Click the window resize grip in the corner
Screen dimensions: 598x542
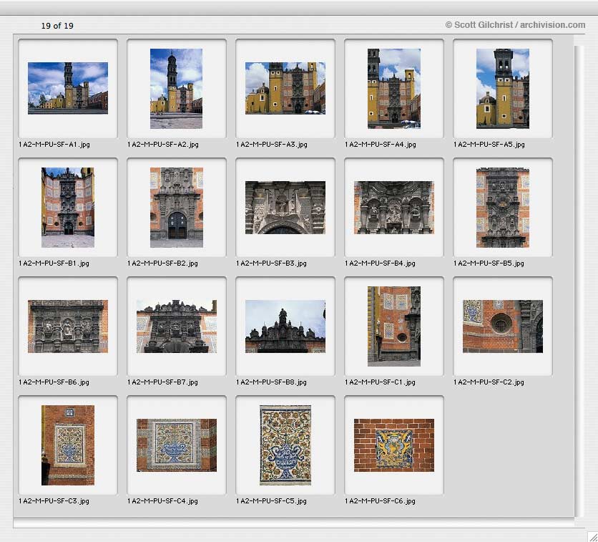pos(592,536)
